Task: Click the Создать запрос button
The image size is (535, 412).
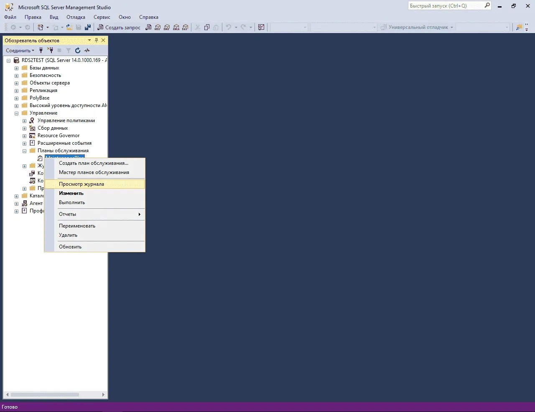Action: [119, 28]
